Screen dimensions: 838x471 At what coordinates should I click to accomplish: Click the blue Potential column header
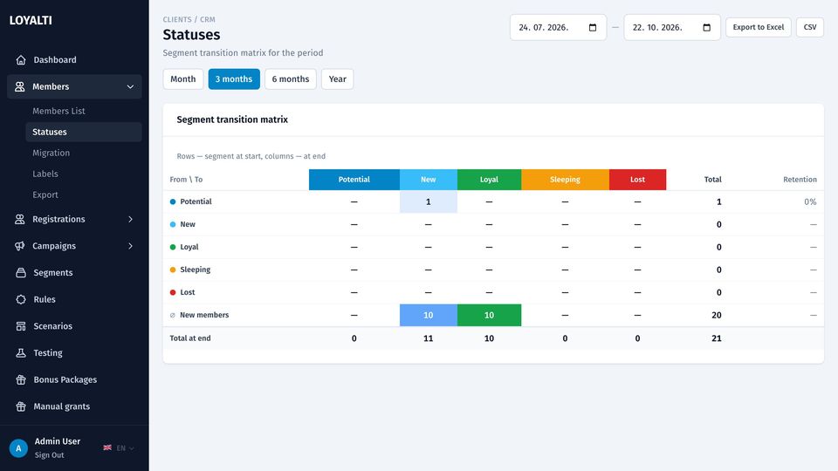pyautogui.click(x=354, y=180)
